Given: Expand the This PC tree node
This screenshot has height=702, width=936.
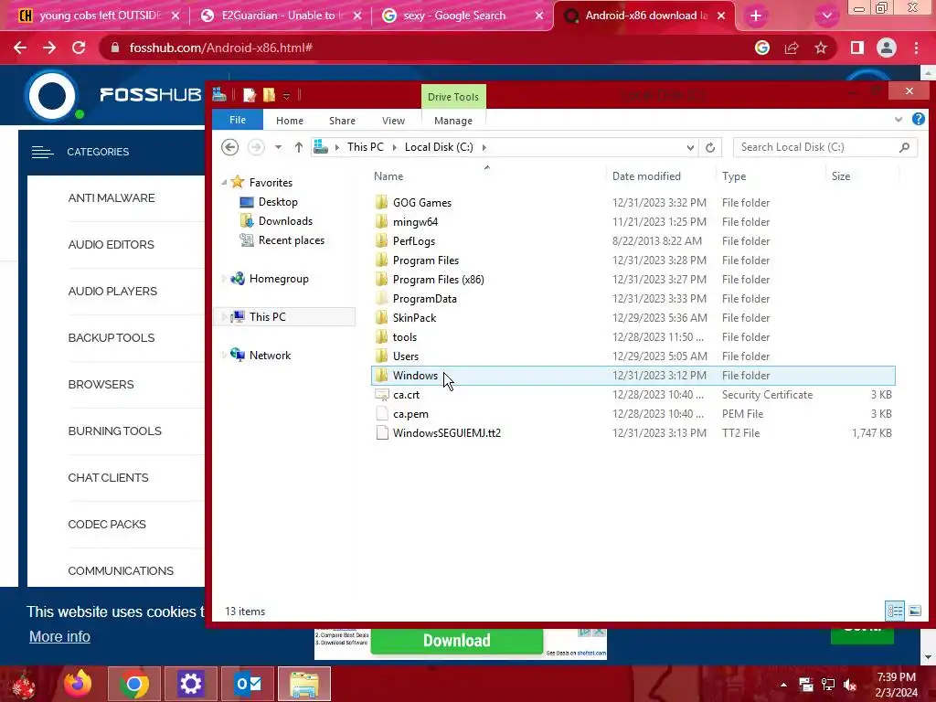Looking at the screenshot, I should tap(224, 317).
